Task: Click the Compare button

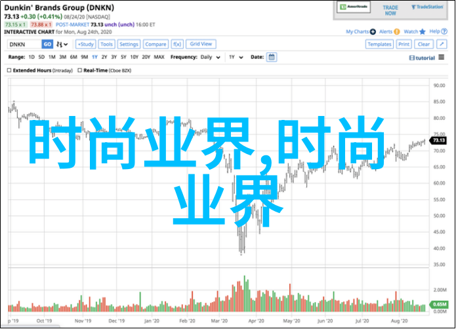Action: coord(155,44)
